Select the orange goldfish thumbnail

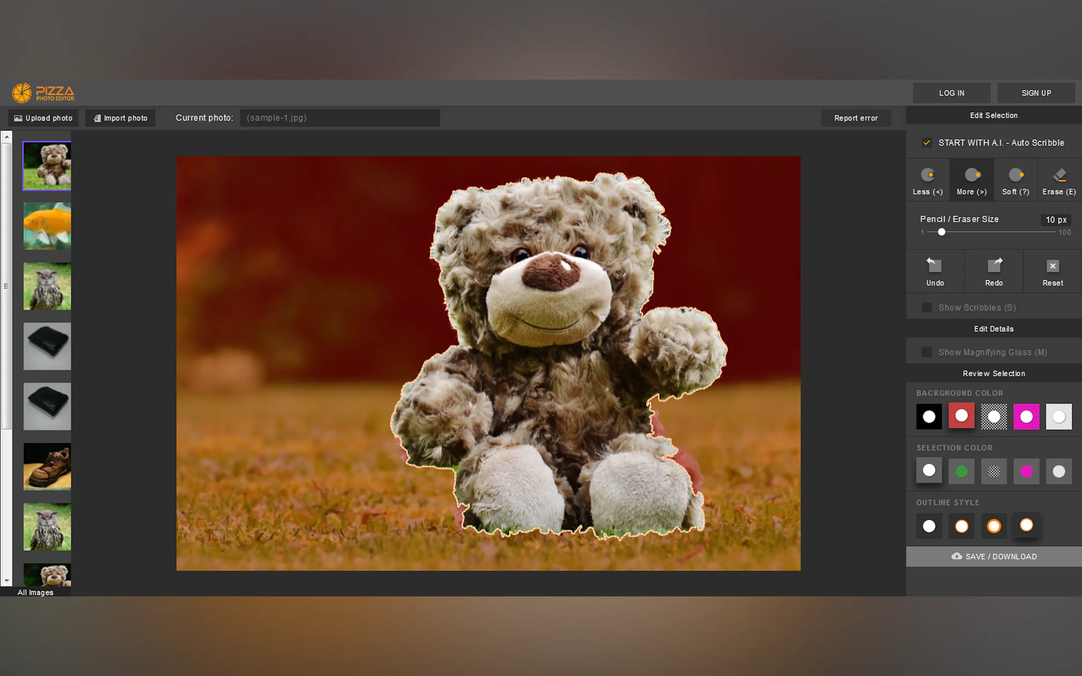tap(47, 226)
